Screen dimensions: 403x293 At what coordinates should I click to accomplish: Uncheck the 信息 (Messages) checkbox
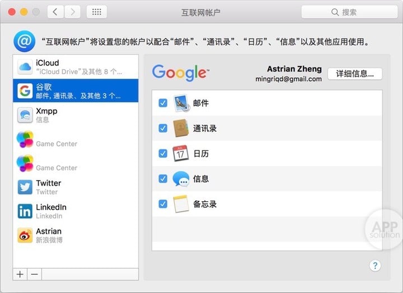[x=163, y=178]
